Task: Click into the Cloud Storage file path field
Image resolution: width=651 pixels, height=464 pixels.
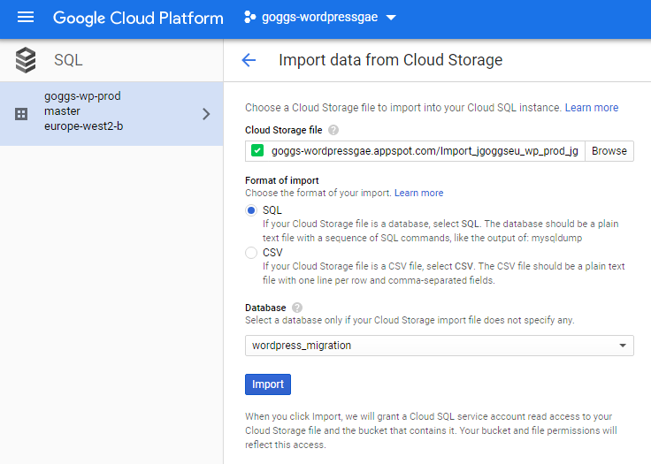Action: point(415,151)
